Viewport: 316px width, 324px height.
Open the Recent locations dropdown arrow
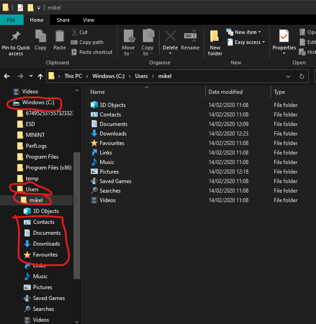click(x=31, y=76)
